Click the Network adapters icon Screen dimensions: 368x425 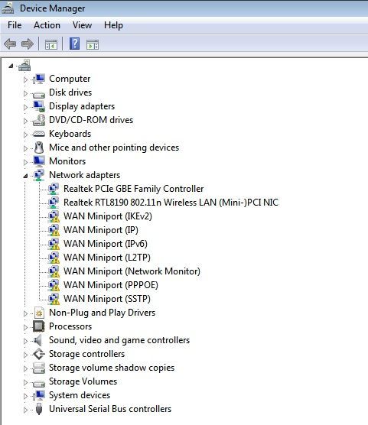point(39,175)
